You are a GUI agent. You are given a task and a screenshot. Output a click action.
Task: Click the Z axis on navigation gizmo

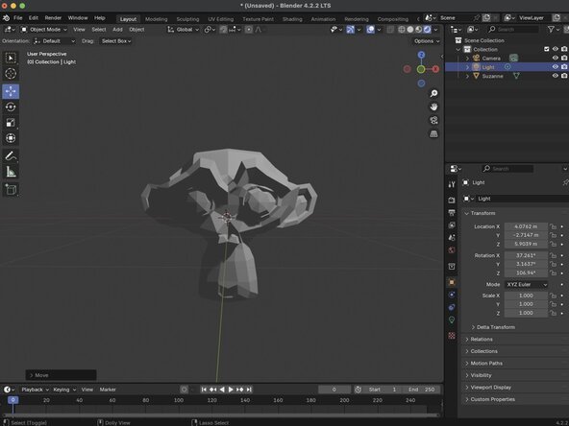click(x=421, y=55)
